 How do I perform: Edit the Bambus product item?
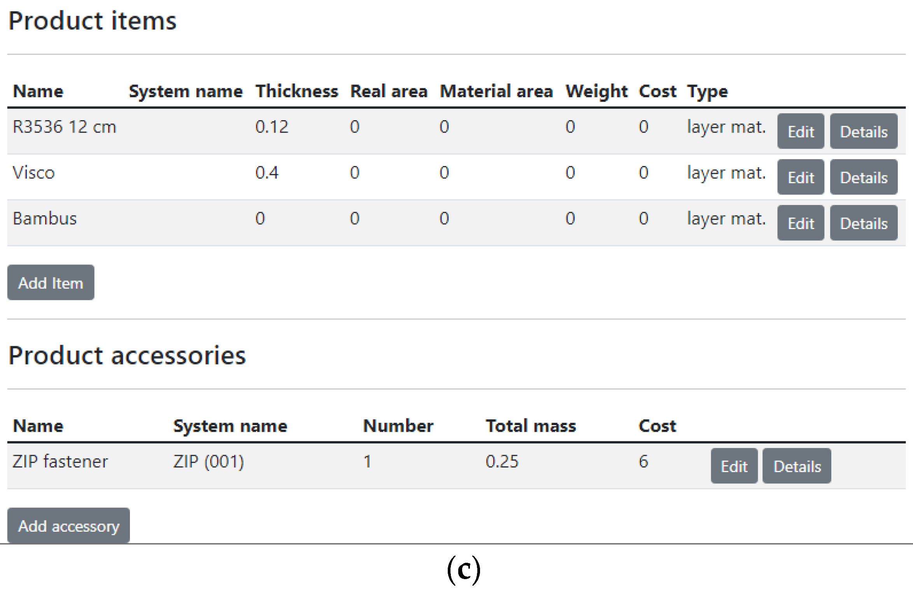800,223
